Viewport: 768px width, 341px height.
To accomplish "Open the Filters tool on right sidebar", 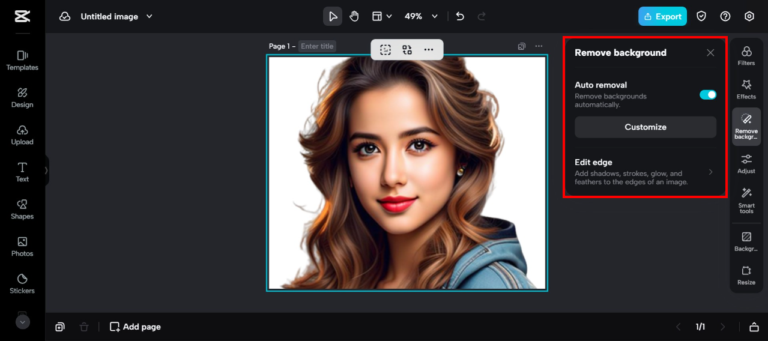I will click(x=746, y=55).
